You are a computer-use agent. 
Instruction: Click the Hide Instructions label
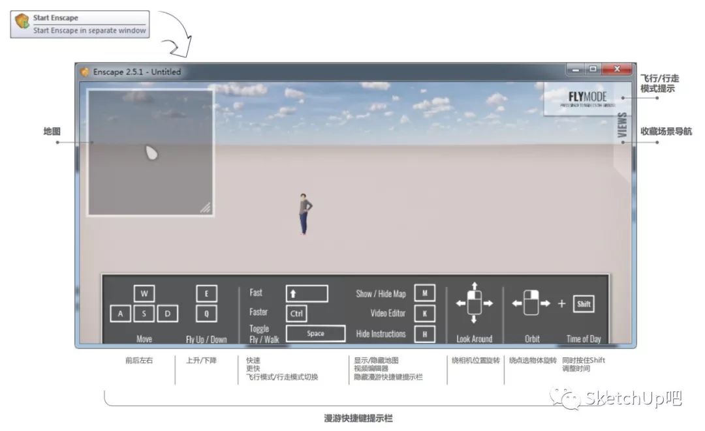381,334
